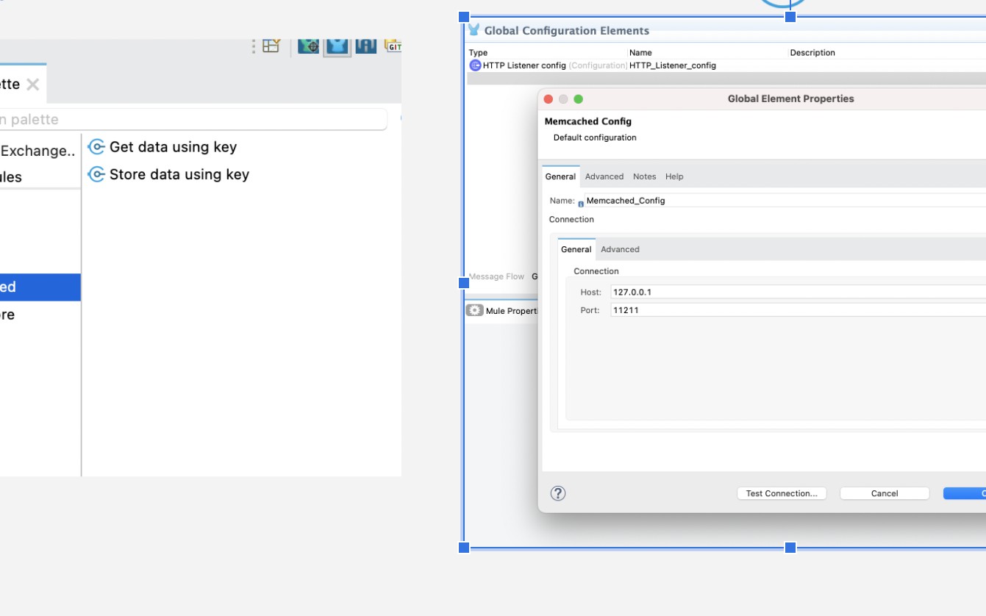Select the Connection section's Advanced tab
The height and width of the screenshot is (616, 986).
click(620, 249)
